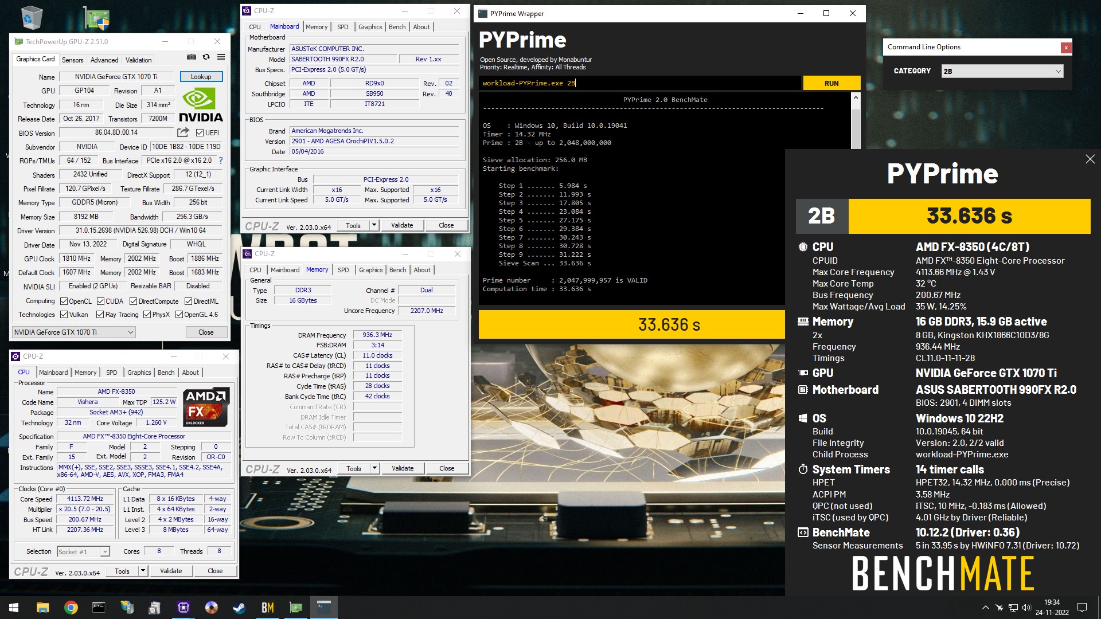Click the yellow RUN button in PYPrime
The image size is (1101, 619).
[x=831, y=83]
